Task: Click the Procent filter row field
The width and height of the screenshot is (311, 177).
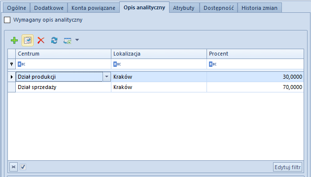Action: 255,64
